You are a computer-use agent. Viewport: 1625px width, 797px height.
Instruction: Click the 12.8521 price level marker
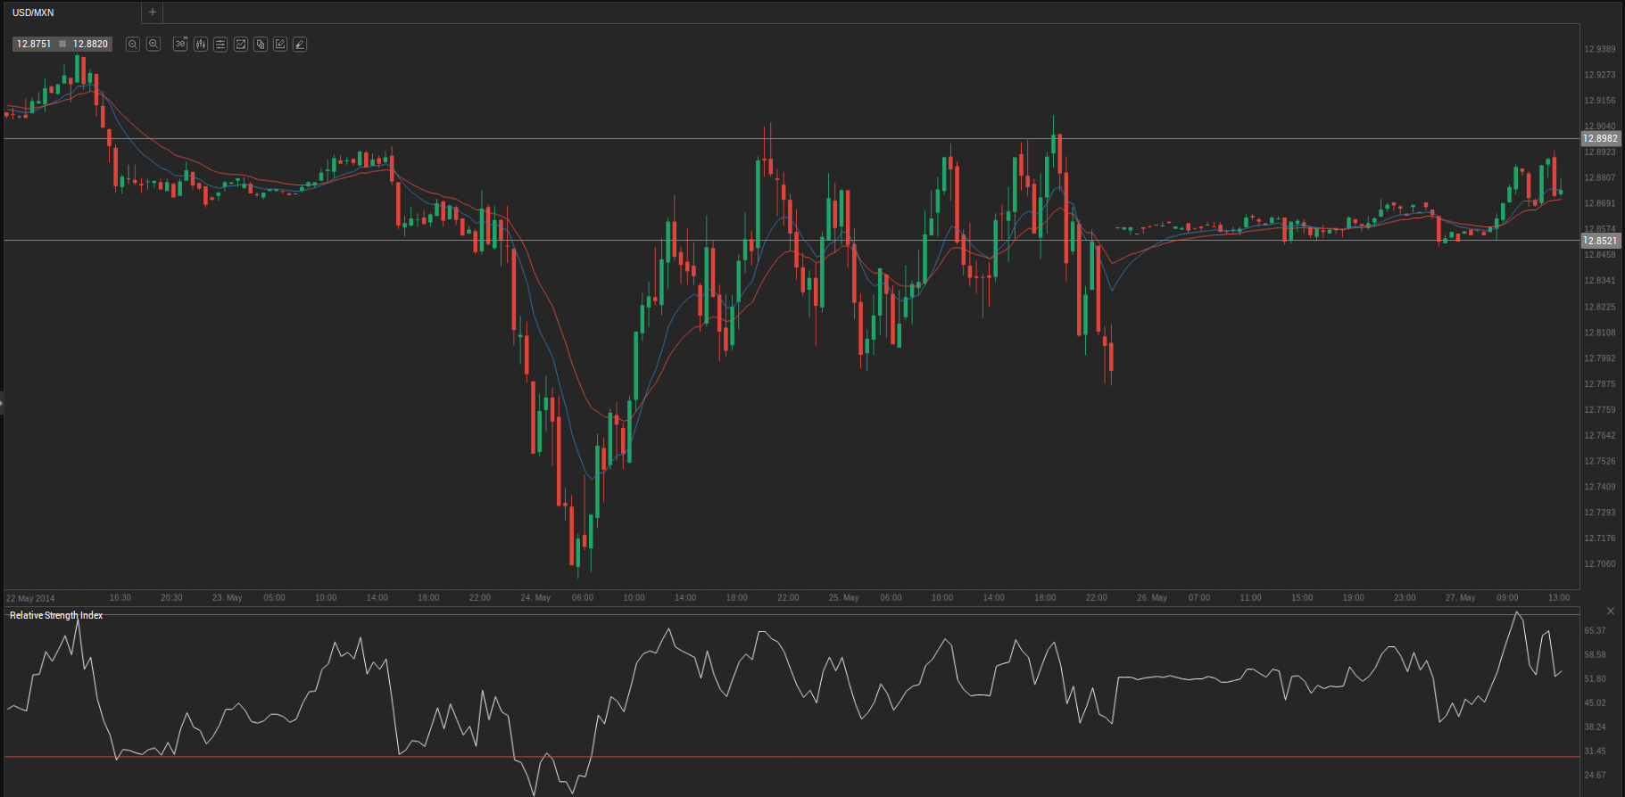point(1600,241)
